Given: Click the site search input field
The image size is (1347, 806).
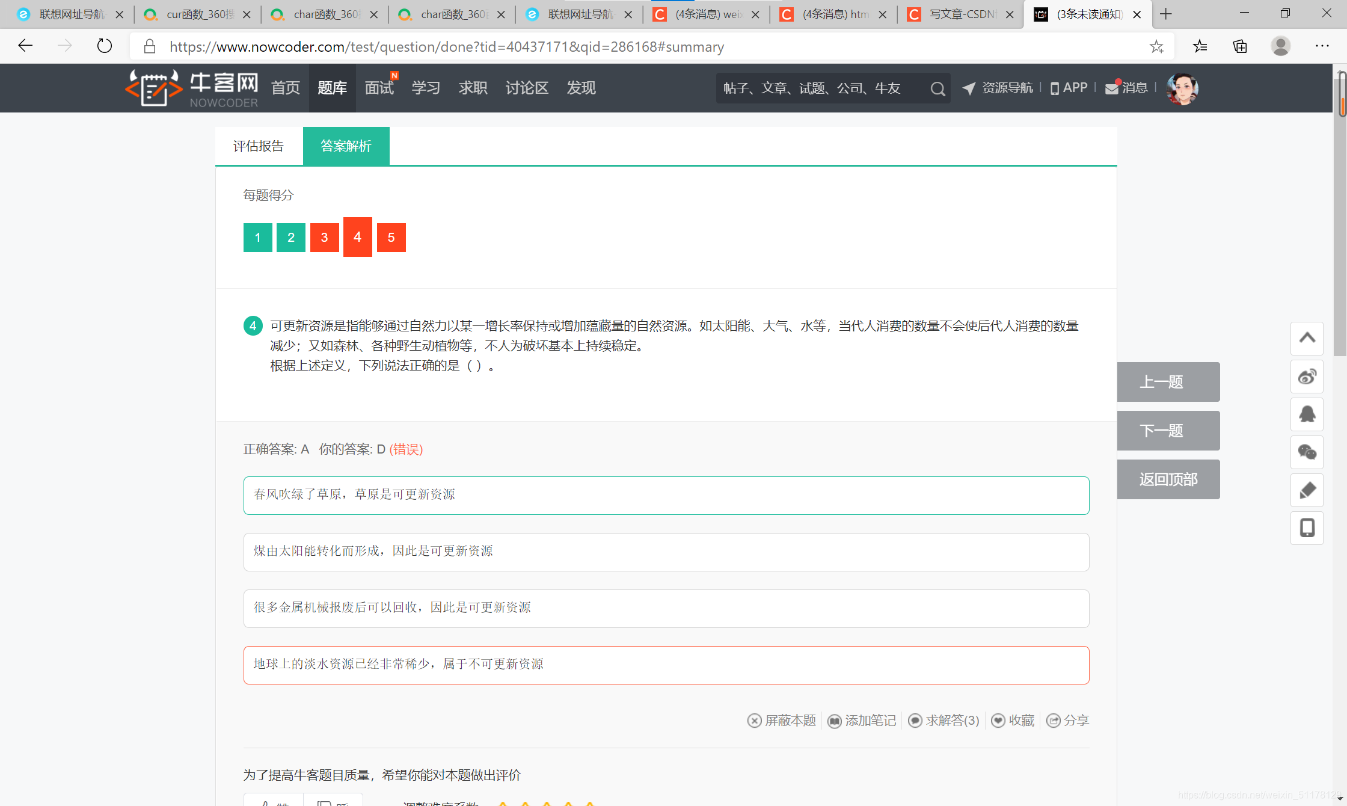Looking at the screenshot, I should click(x=821, y=88).
